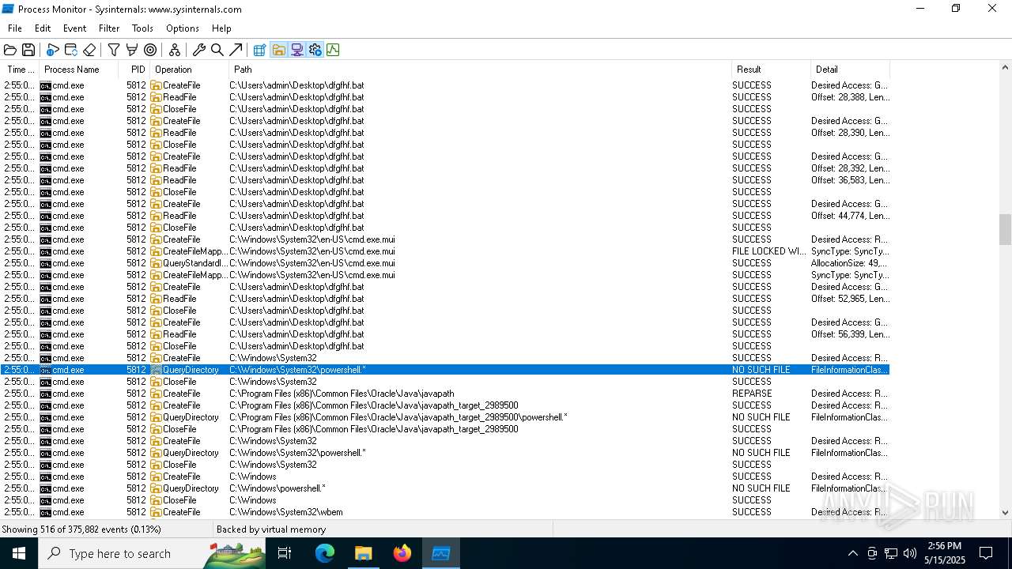The image size is (1012, 569).
Task: Select the javapath_target_2989500\powershell.* path
Action: 398,417
